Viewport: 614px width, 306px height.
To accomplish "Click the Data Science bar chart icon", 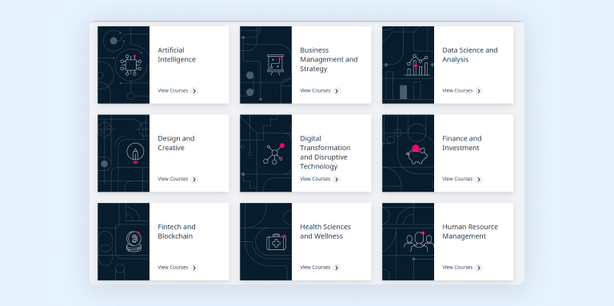I will click(x=417, y=65).
